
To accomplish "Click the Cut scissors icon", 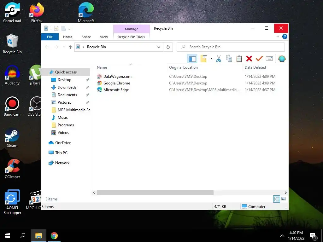I will [x=219, y=59].
